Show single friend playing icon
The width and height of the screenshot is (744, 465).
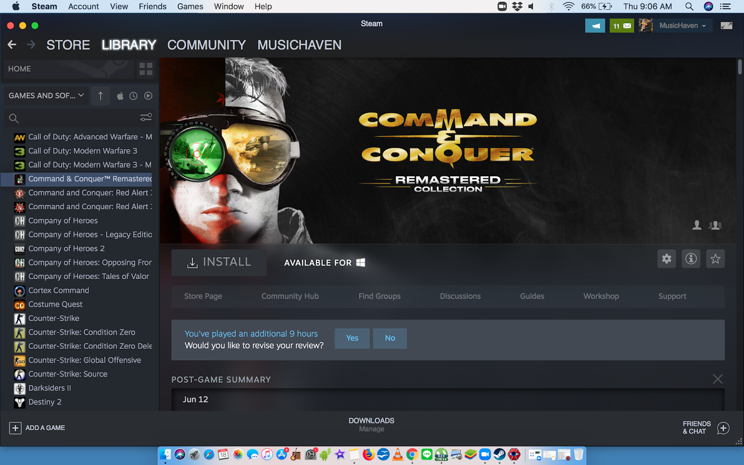point(697,226)
